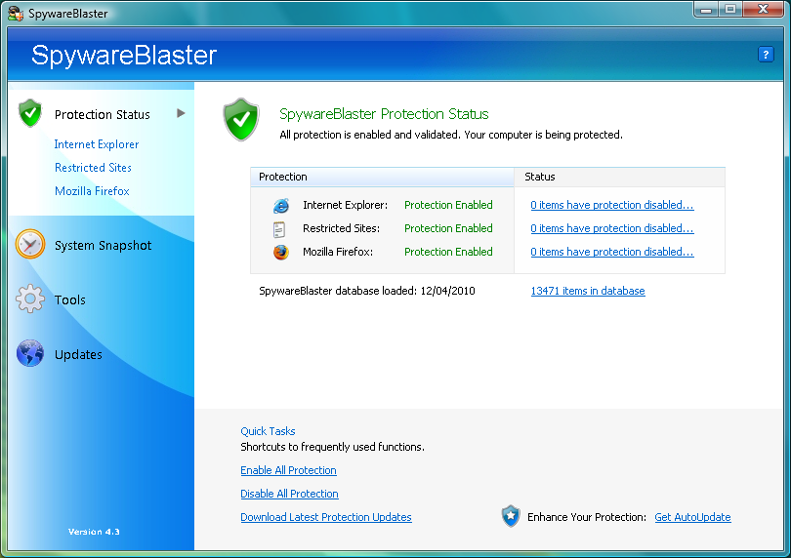This screenshot has height=558, width=791.
Task: Click Mozilla Firefox's Protection Enabled text
Action: tap(448, 252)
